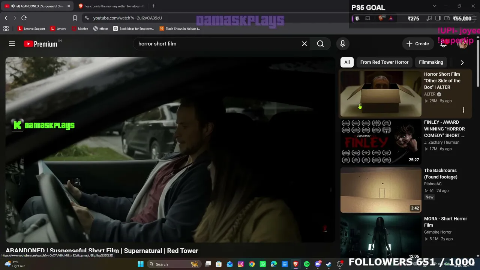
Task: Open the Windows Start menu
Action: tap(141, 264)
